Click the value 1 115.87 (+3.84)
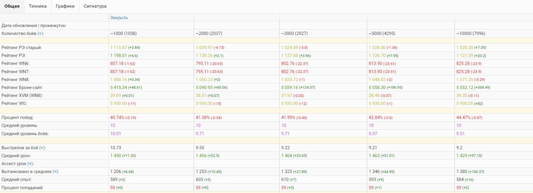Image resolution: width=533 pixels, height=193 pixels. coord(125,48)
